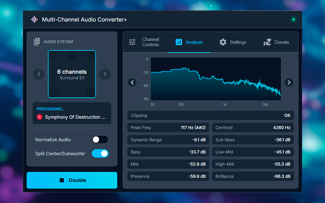Click the Peak Freq 117 Hz (A#2) value
This screenshot has width=325, height=203.
pyautogui.click(x=193, y=128)
